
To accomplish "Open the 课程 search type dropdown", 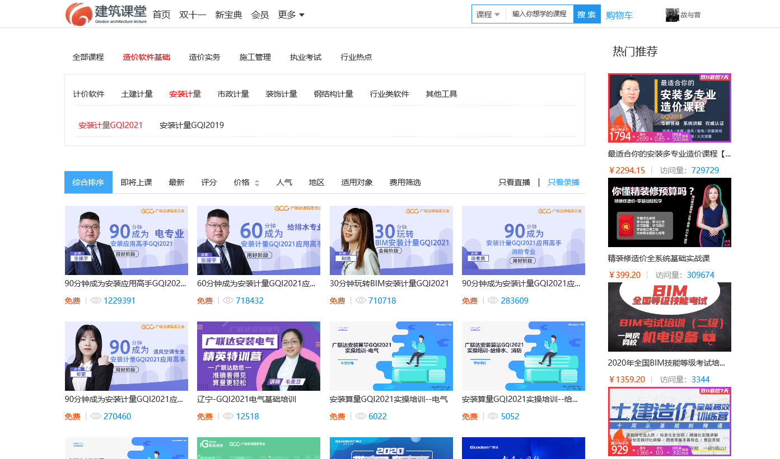I will [488, 15].
